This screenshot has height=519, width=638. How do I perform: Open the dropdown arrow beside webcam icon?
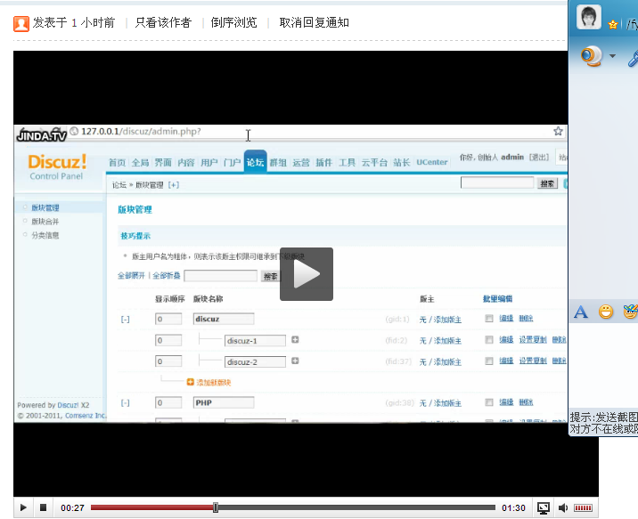[x=612, y=56]
